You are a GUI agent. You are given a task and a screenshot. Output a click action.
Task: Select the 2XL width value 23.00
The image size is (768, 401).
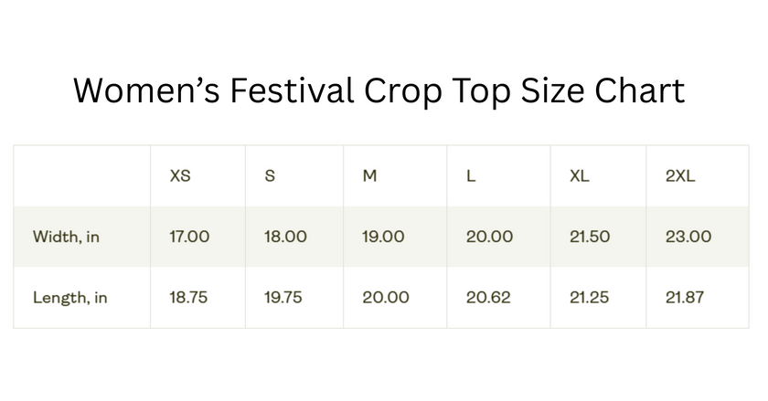pos(688,237)
